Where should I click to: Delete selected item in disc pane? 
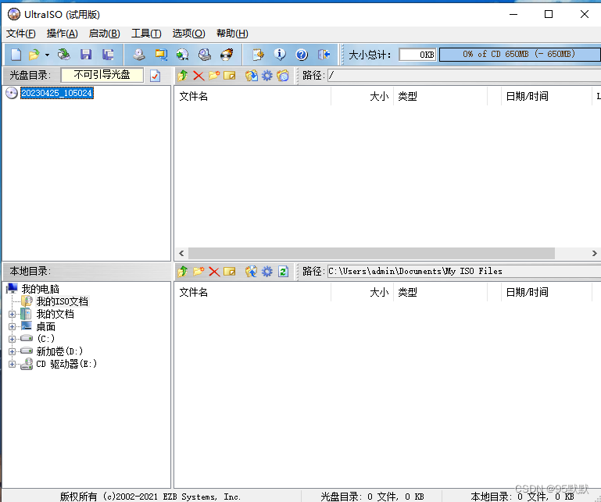pos(199,76)
